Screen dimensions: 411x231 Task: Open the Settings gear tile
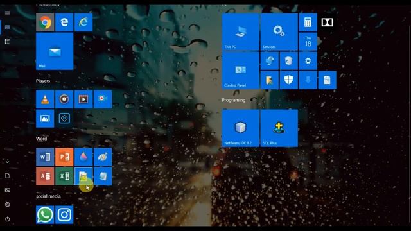(308, 61)
